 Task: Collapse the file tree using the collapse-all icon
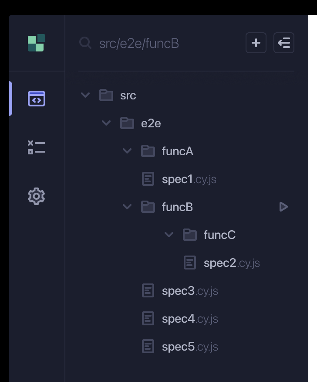tap(284, 43)
